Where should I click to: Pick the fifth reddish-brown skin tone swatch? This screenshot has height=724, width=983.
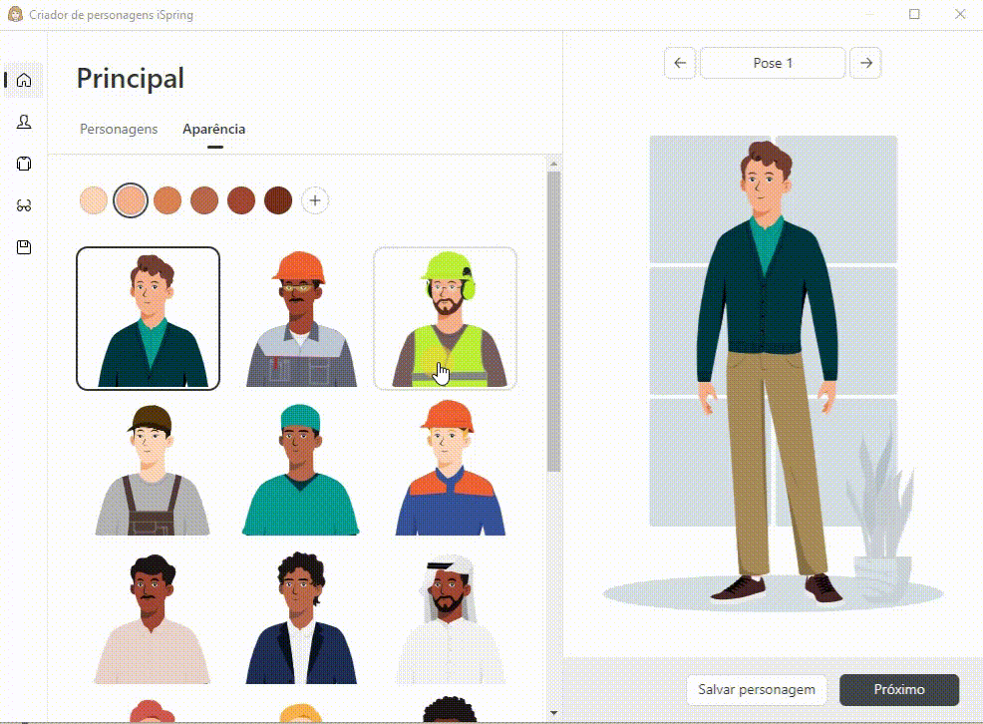(241, 200)
